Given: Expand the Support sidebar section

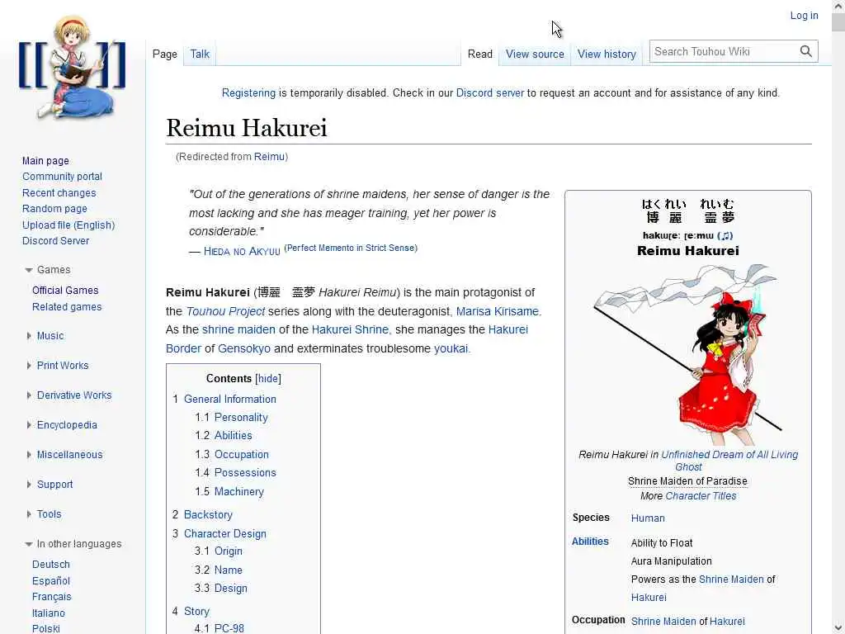Looking at the screenshot, I should 29,484.
